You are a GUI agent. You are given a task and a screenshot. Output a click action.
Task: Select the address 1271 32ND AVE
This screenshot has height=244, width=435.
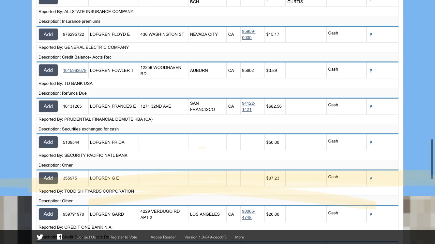(156, 106)
